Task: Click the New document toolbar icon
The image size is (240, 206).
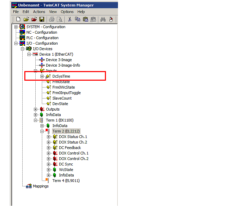Action: (18, 19)
